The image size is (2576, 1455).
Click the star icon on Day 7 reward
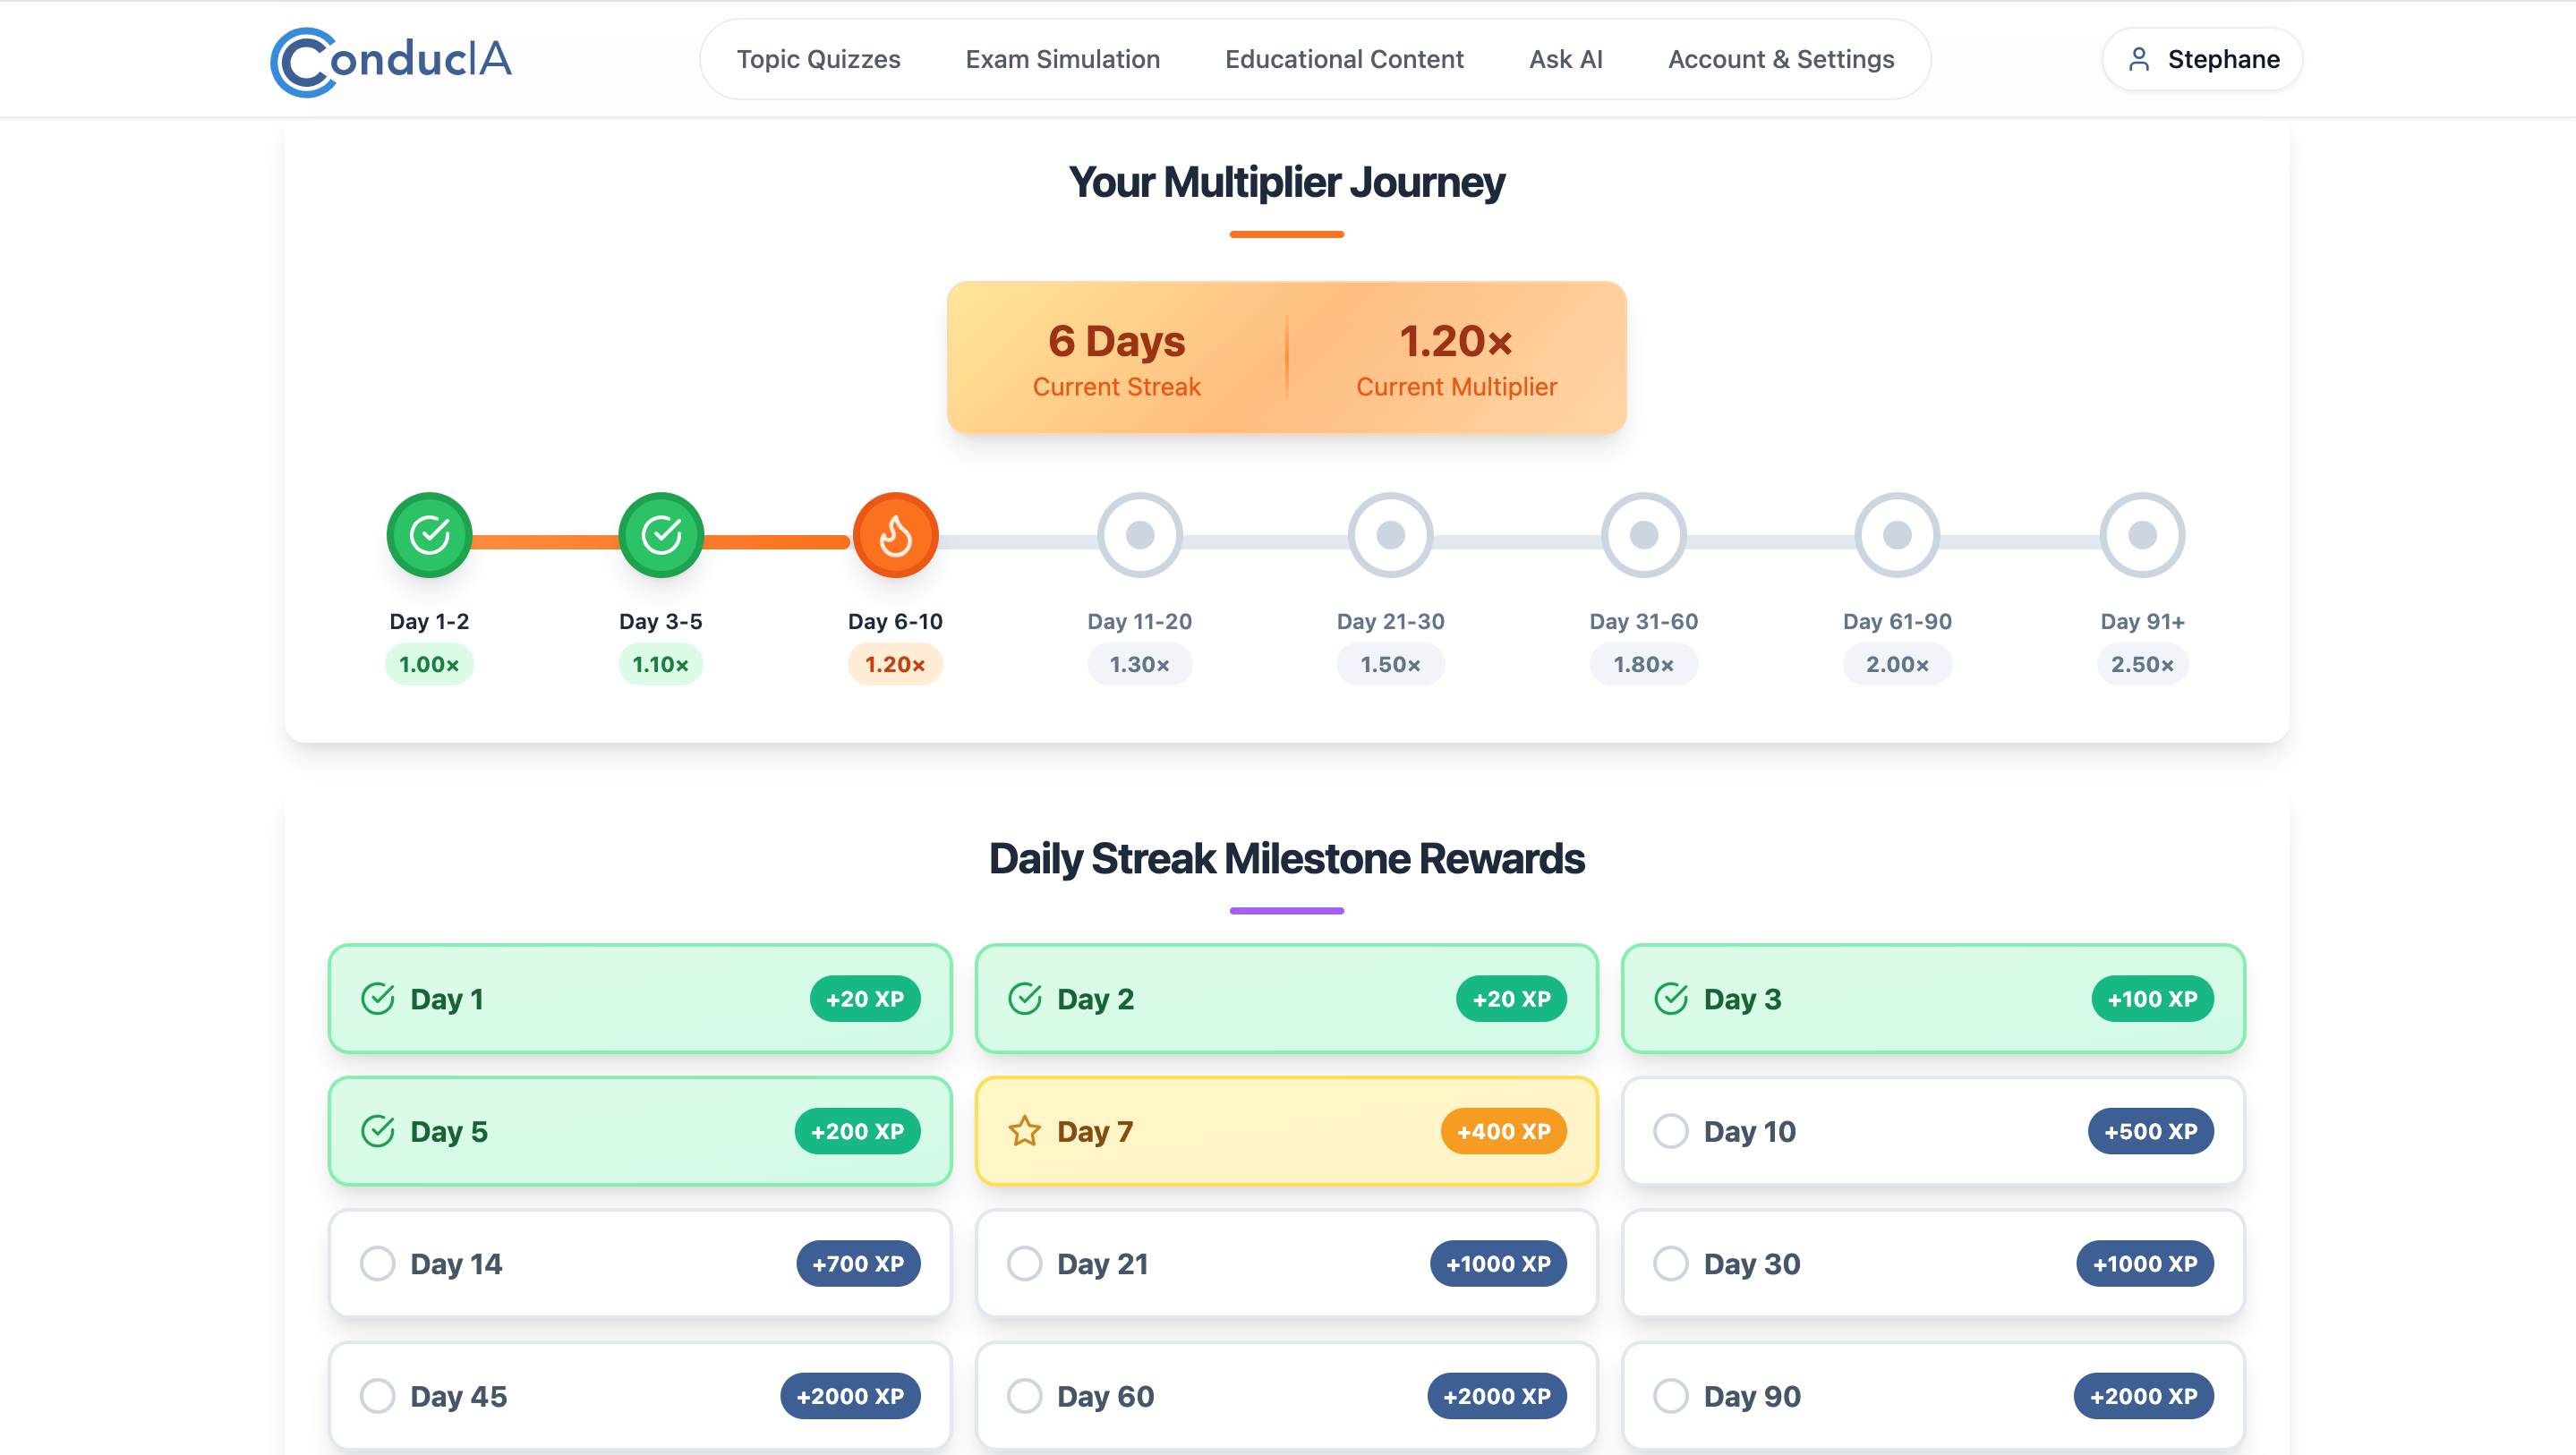[x=1024, y=1131]
